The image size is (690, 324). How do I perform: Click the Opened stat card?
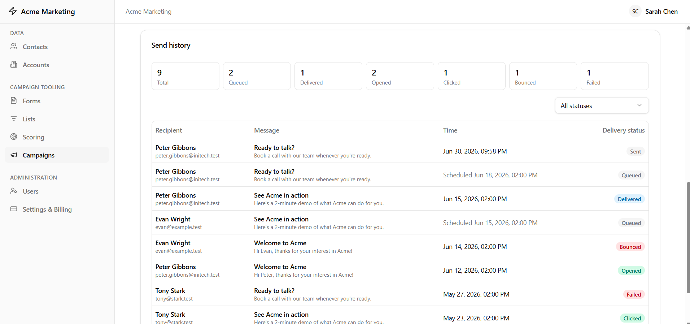400,76
